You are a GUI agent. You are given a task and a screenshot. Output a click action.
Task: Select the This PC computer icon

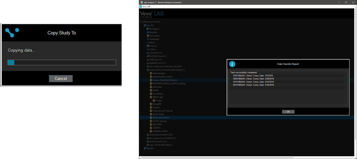[145, 25]
